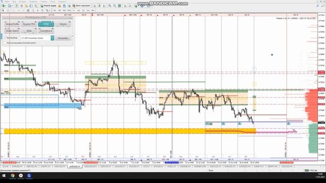This screenshot has height=183, width=326.
Task: Toggle chart auto scroll icon
Action: coord(125,6)
